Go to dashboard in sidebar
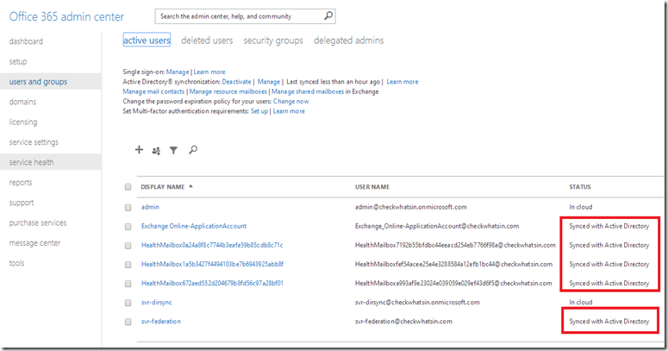This screenshot has width=668, height=351. 26,41
